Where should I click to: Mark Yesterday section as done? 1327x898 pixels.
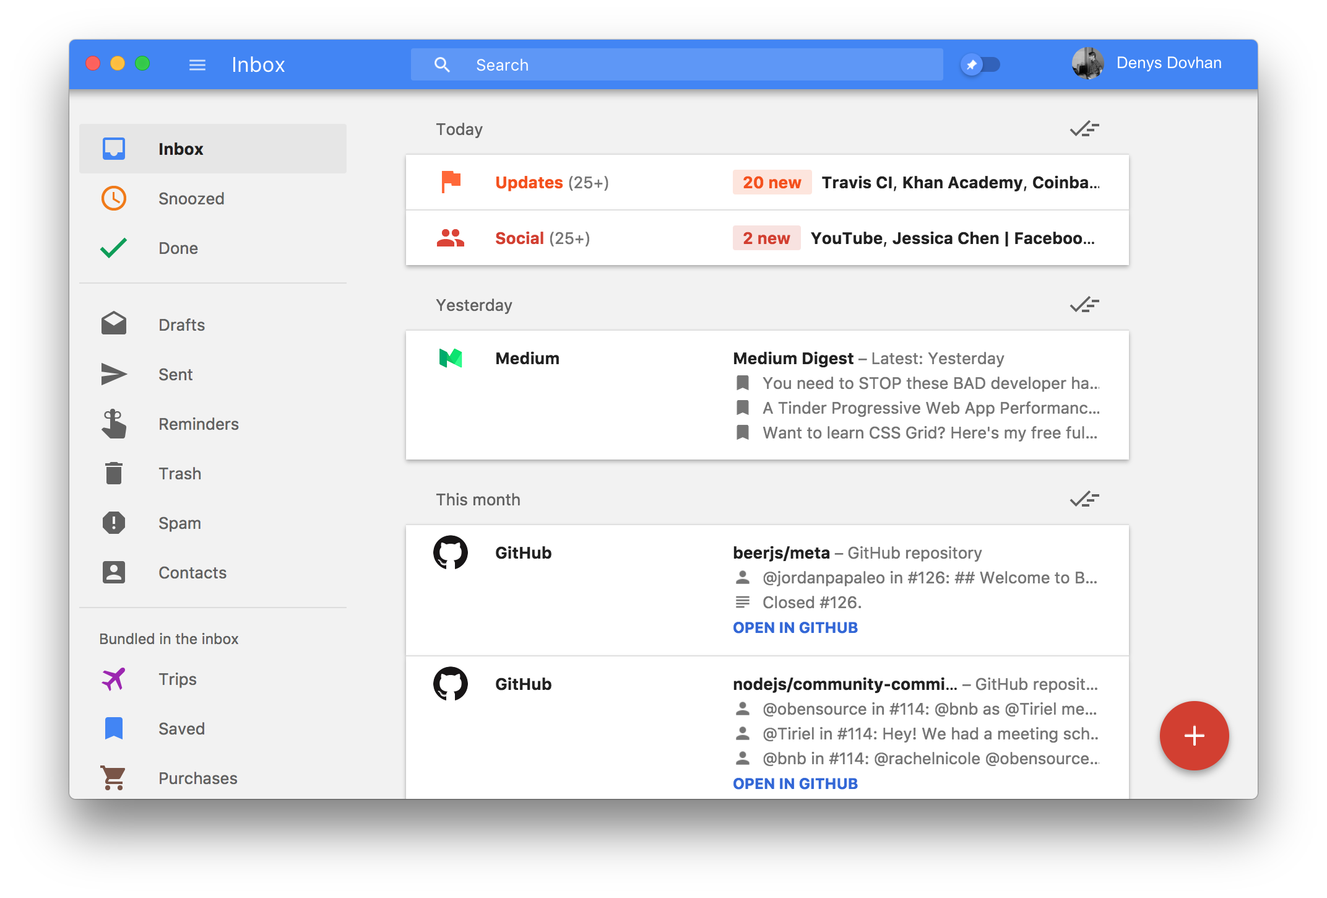(1084, 303)
